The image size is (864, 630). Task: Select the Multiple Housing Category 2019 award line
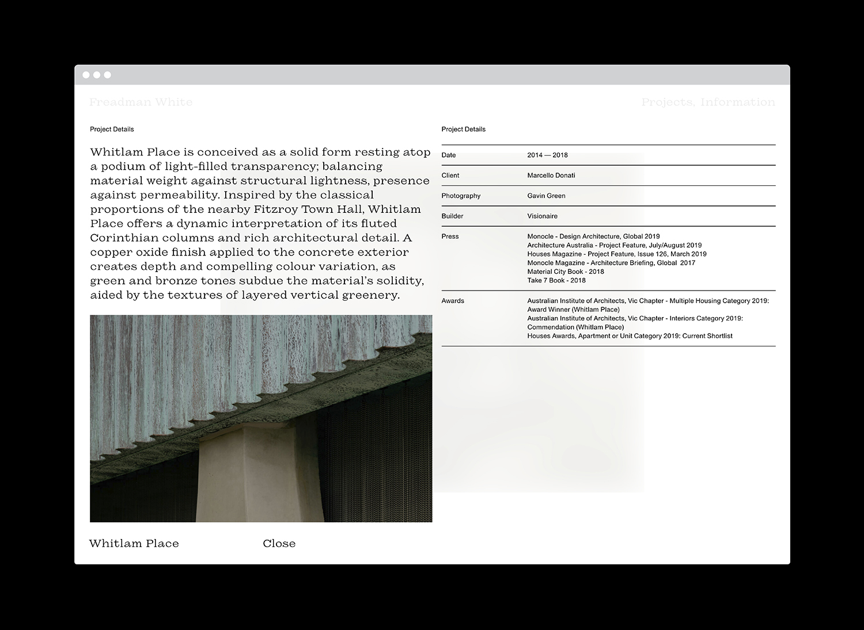(x=648, y=301)
